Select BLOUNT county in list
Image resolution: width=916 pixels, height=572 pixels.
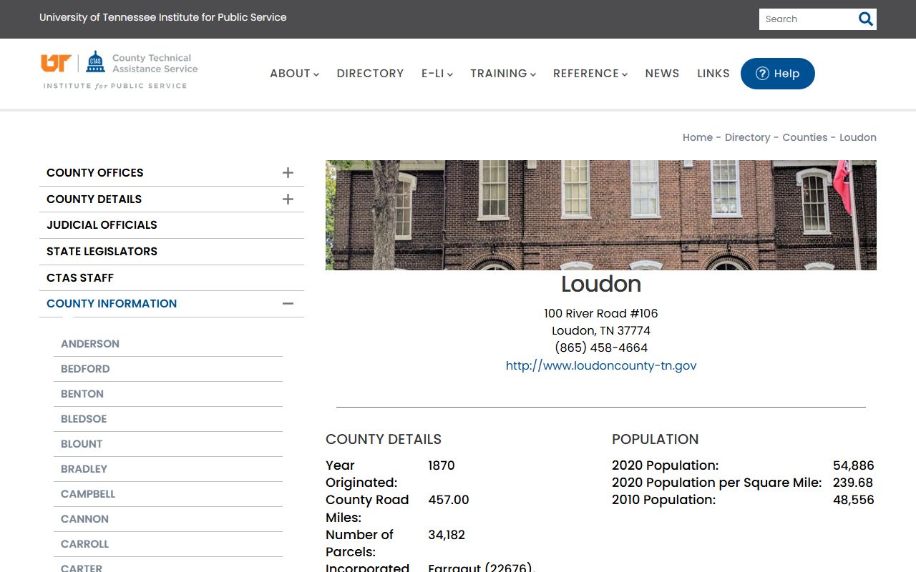(x=82, y=444)
